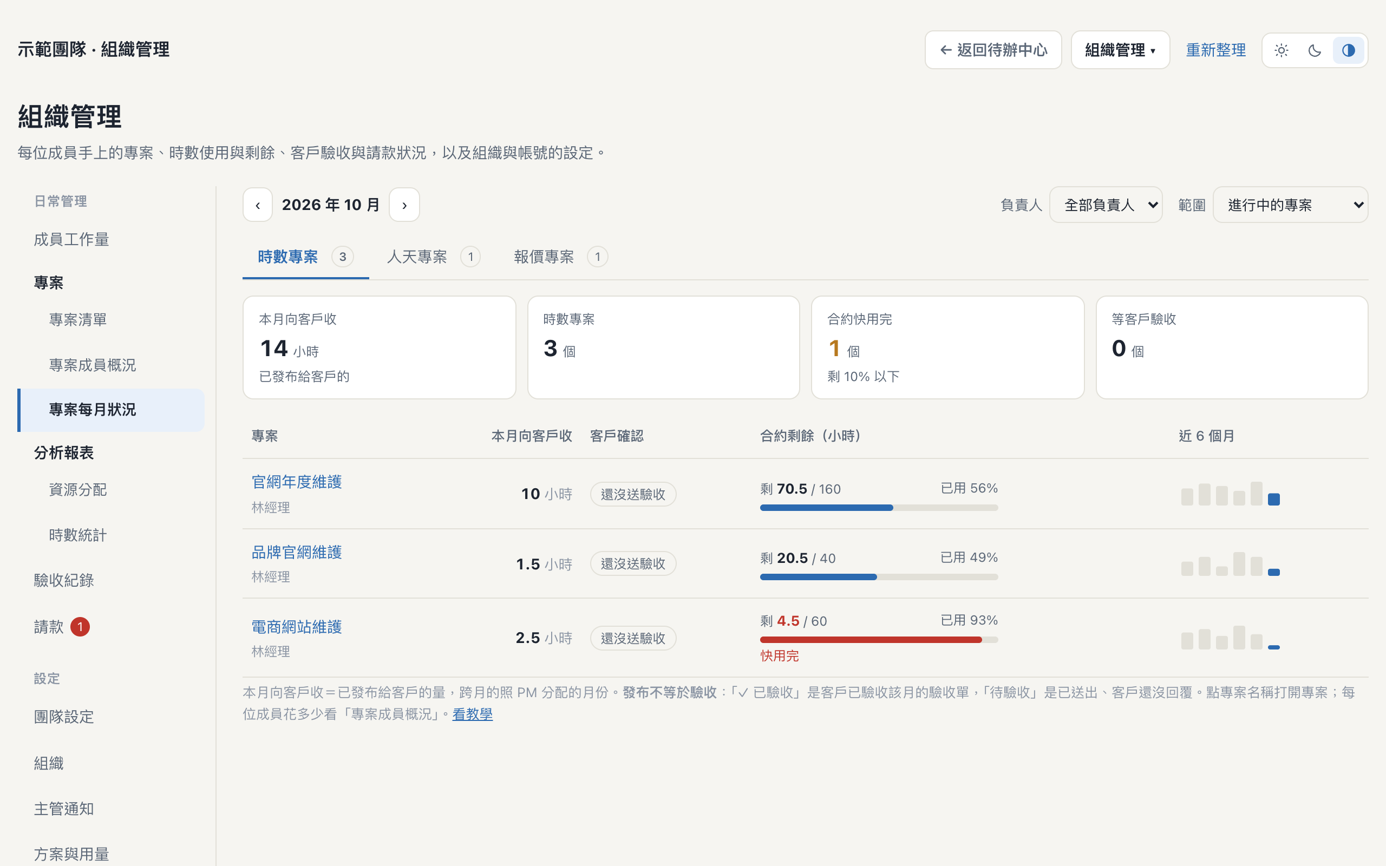
Task: Open the 全部負責人 owner filter
Action: tap(1106, 205)
